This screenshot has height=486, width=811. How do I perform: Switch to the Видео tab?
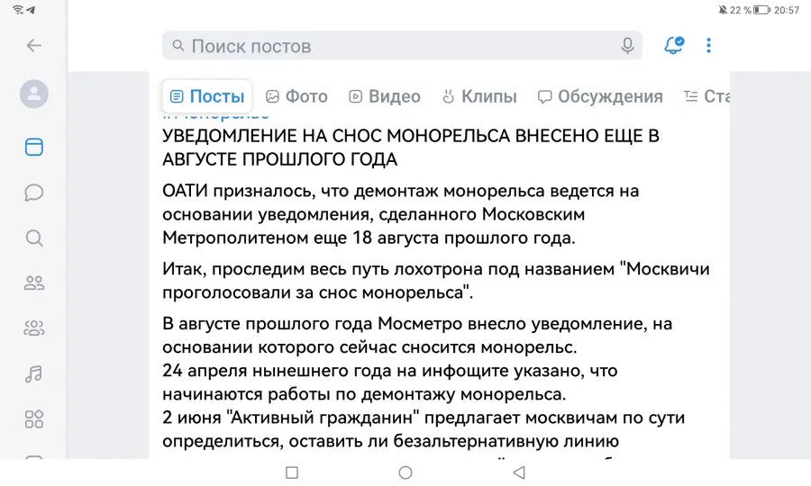(x=385, y=96)
